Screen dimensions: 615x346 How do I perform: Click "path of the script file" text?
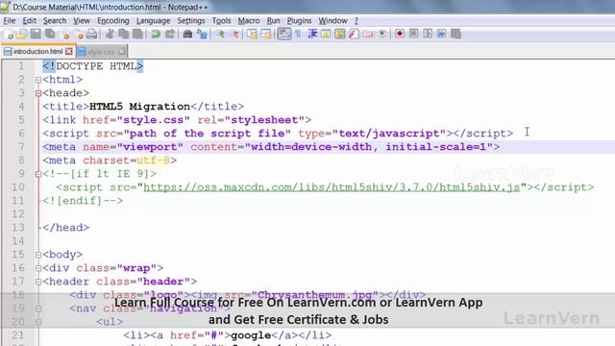[208, 134]
